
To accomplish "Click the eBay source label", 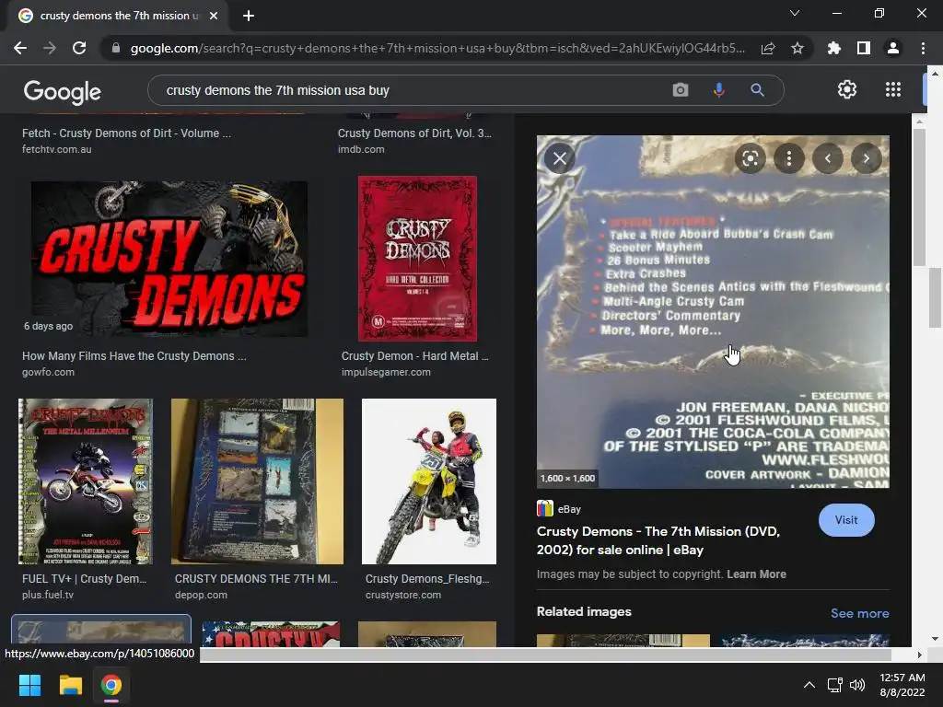I will coord(569,509).
